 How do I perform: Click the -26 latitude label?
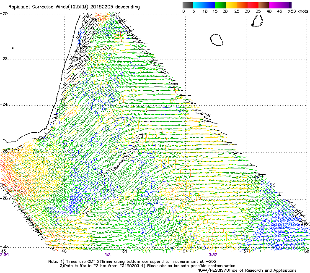pyautogui.click(x=4, y=151)
